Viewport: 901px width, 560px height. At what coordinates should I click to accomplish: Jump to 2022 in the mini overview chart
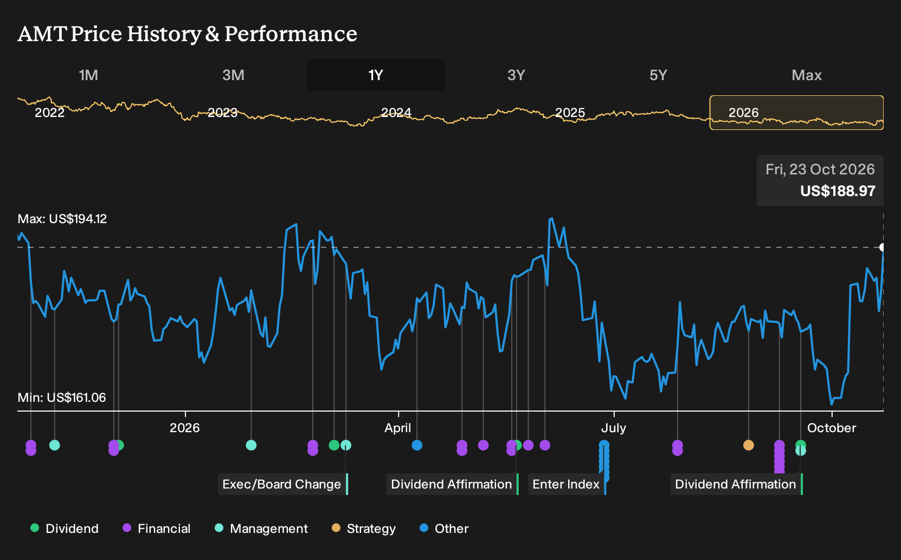[x=49, y=113]
